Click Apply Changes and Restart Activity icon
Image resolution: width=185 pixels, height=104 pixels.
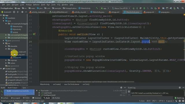[137, 8]
